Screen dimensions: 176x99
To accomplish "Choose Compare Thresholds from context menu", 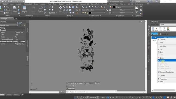I will 167,72.
